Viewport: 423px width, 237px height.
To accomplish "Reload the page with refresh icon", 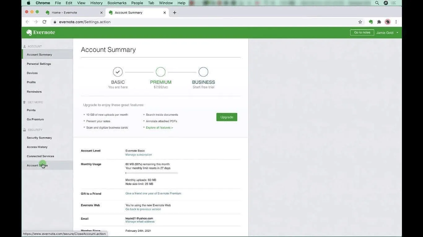I will (x=44, y=22).
